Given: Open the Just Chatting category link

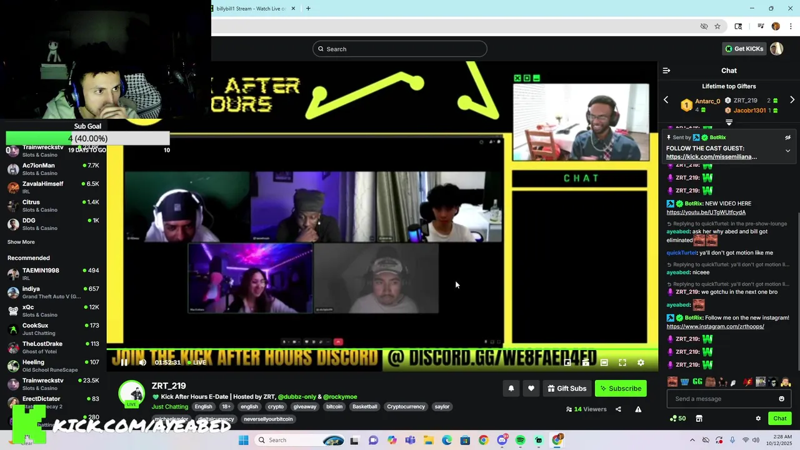Looking at the screenshot, I should click(169, 407).
